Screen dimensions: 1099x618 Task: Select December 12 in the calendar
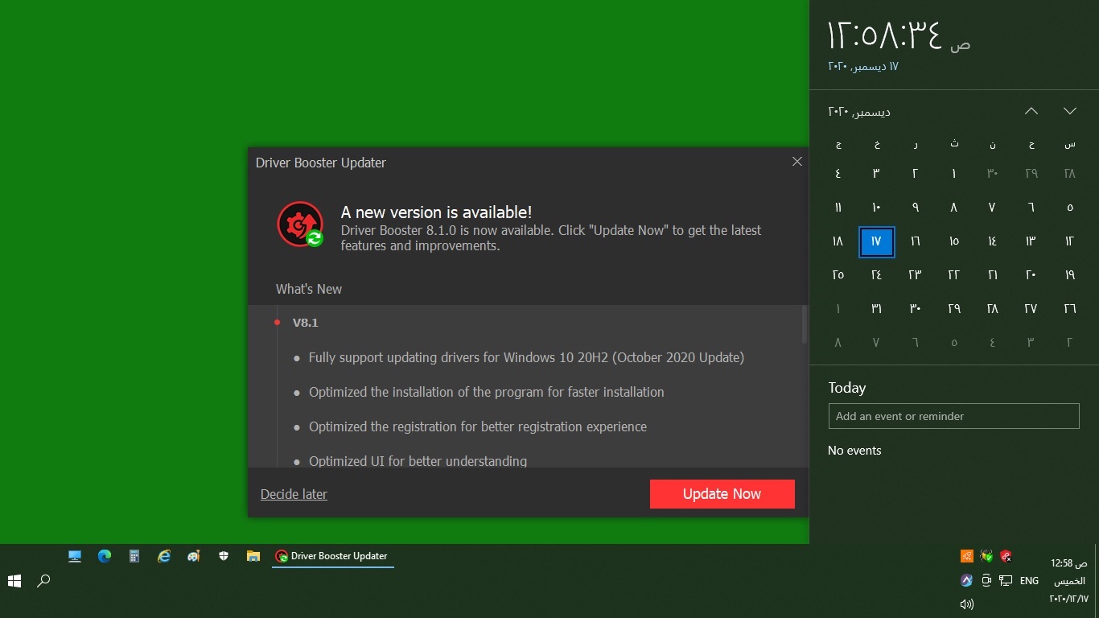click(x=1070, y=241)
